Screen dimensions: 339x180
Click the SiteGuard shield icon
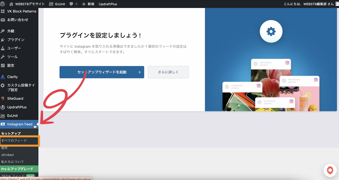click(3, 99)
